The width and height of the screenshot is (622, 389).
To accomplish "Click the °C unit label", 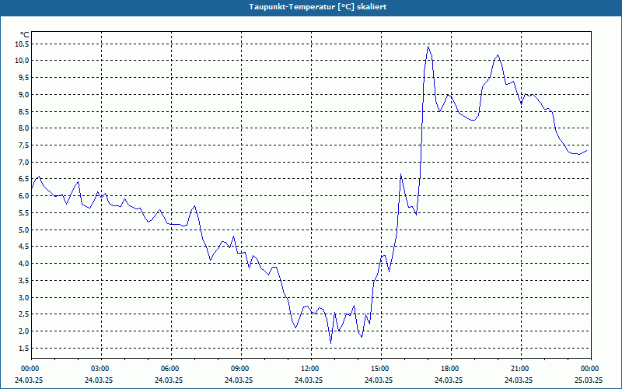I will pos(25,35).
